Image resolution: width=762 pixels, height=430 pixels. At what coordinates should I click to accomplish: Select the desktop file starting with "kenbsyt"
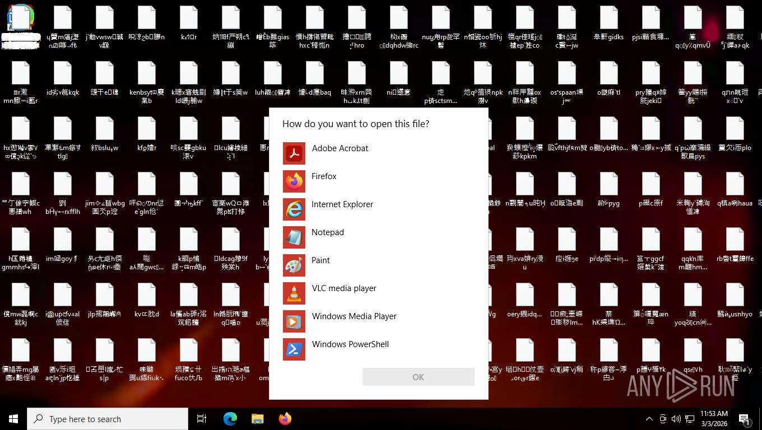point(146,83)
